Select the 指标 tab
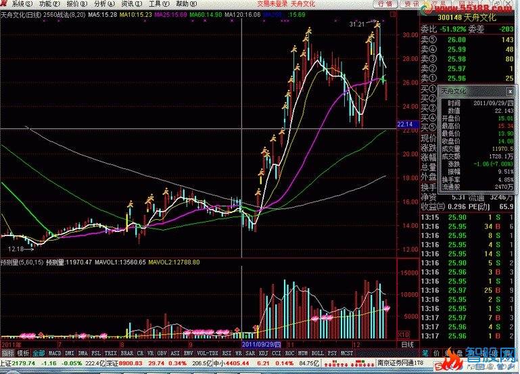520x374 pixels. 8,354
